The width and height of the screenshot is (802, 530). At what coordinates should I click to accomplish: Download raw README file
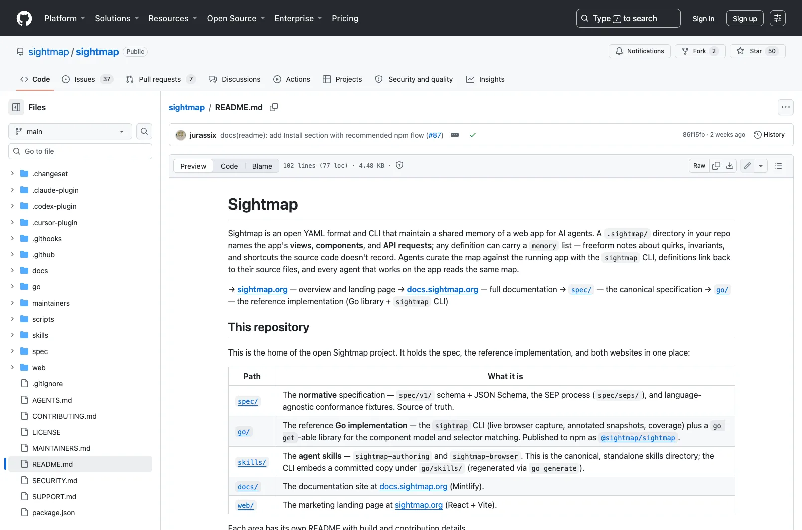730,166
